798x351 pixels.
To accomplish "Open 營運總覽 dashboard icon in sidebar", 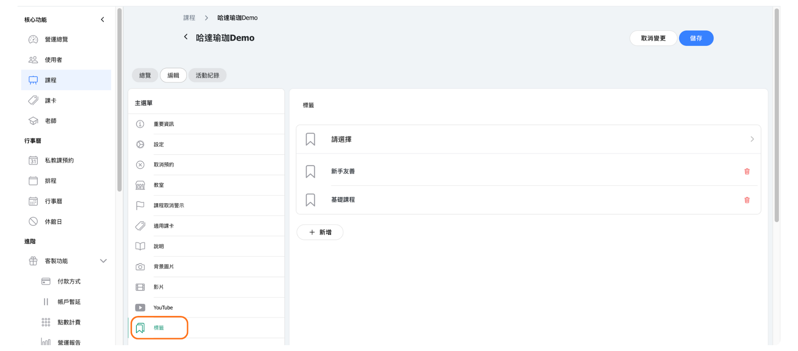I will pyautogui.click(x=33, y=39).
